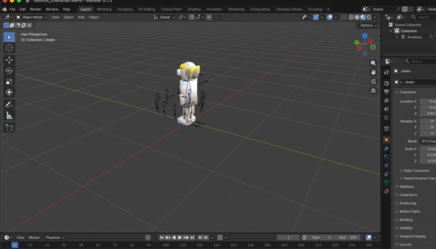Switch to the Shading workspace tab
The image size is (436, 249).
194,9
